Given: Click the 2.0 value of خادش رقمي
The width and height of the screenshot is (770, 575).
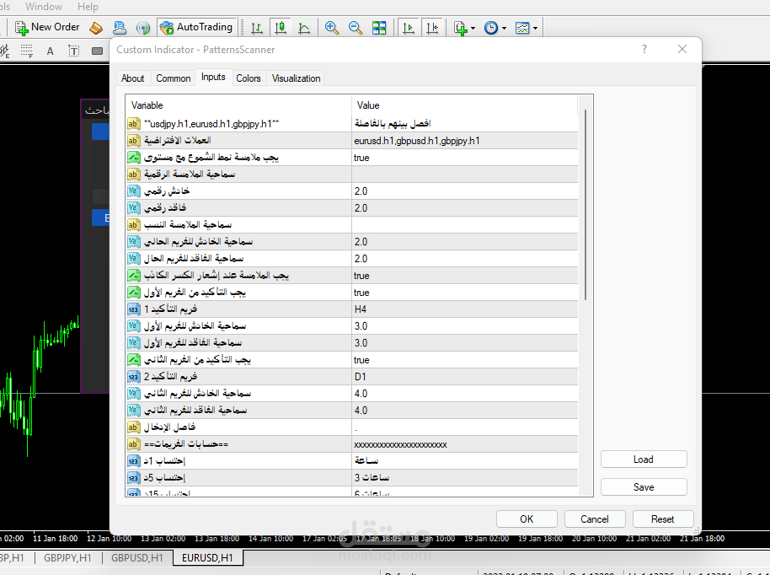Looking at the screenshot, I should point(464,191).
